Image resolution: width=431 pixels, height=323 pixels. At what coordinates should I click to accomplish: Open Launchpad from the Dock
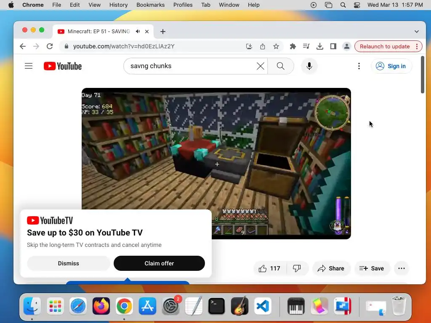tap(55, 306)
